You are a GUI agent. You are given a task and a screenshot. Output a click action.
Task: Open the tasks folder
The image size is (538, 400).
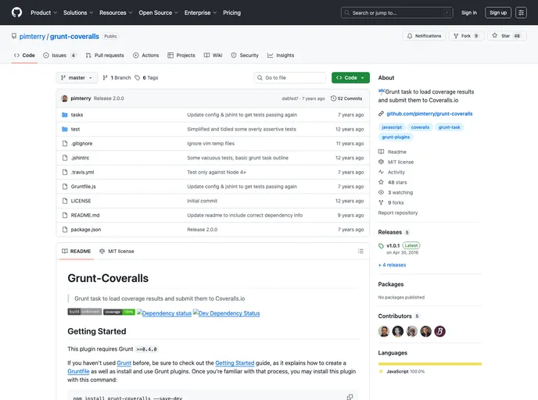click(x=77, y=115)
